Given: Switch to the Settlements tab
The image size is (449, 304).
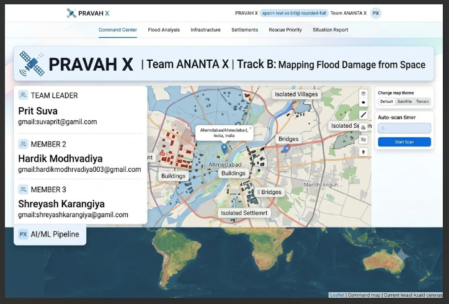Looking at the screenshot, I should (244, 30).
